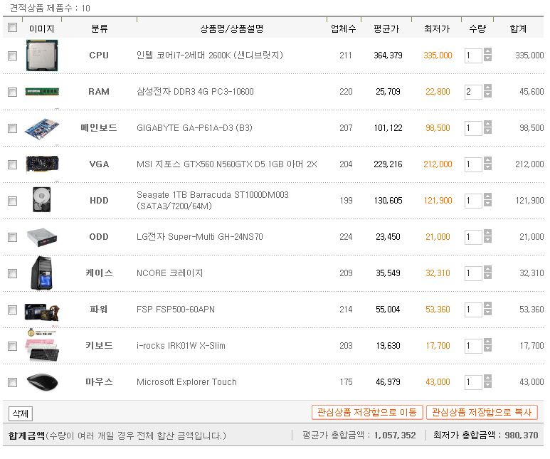Open the Intel Core i7 CPU product image
This screenshot has width=550, height=459.
click(42, 56)
